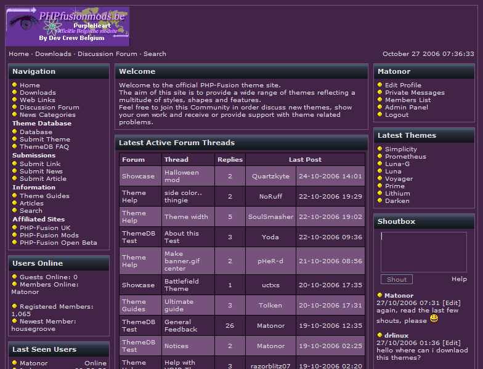Open Private Messages
The height and width of the screenshot is (369, 483).
pos(415,92)
